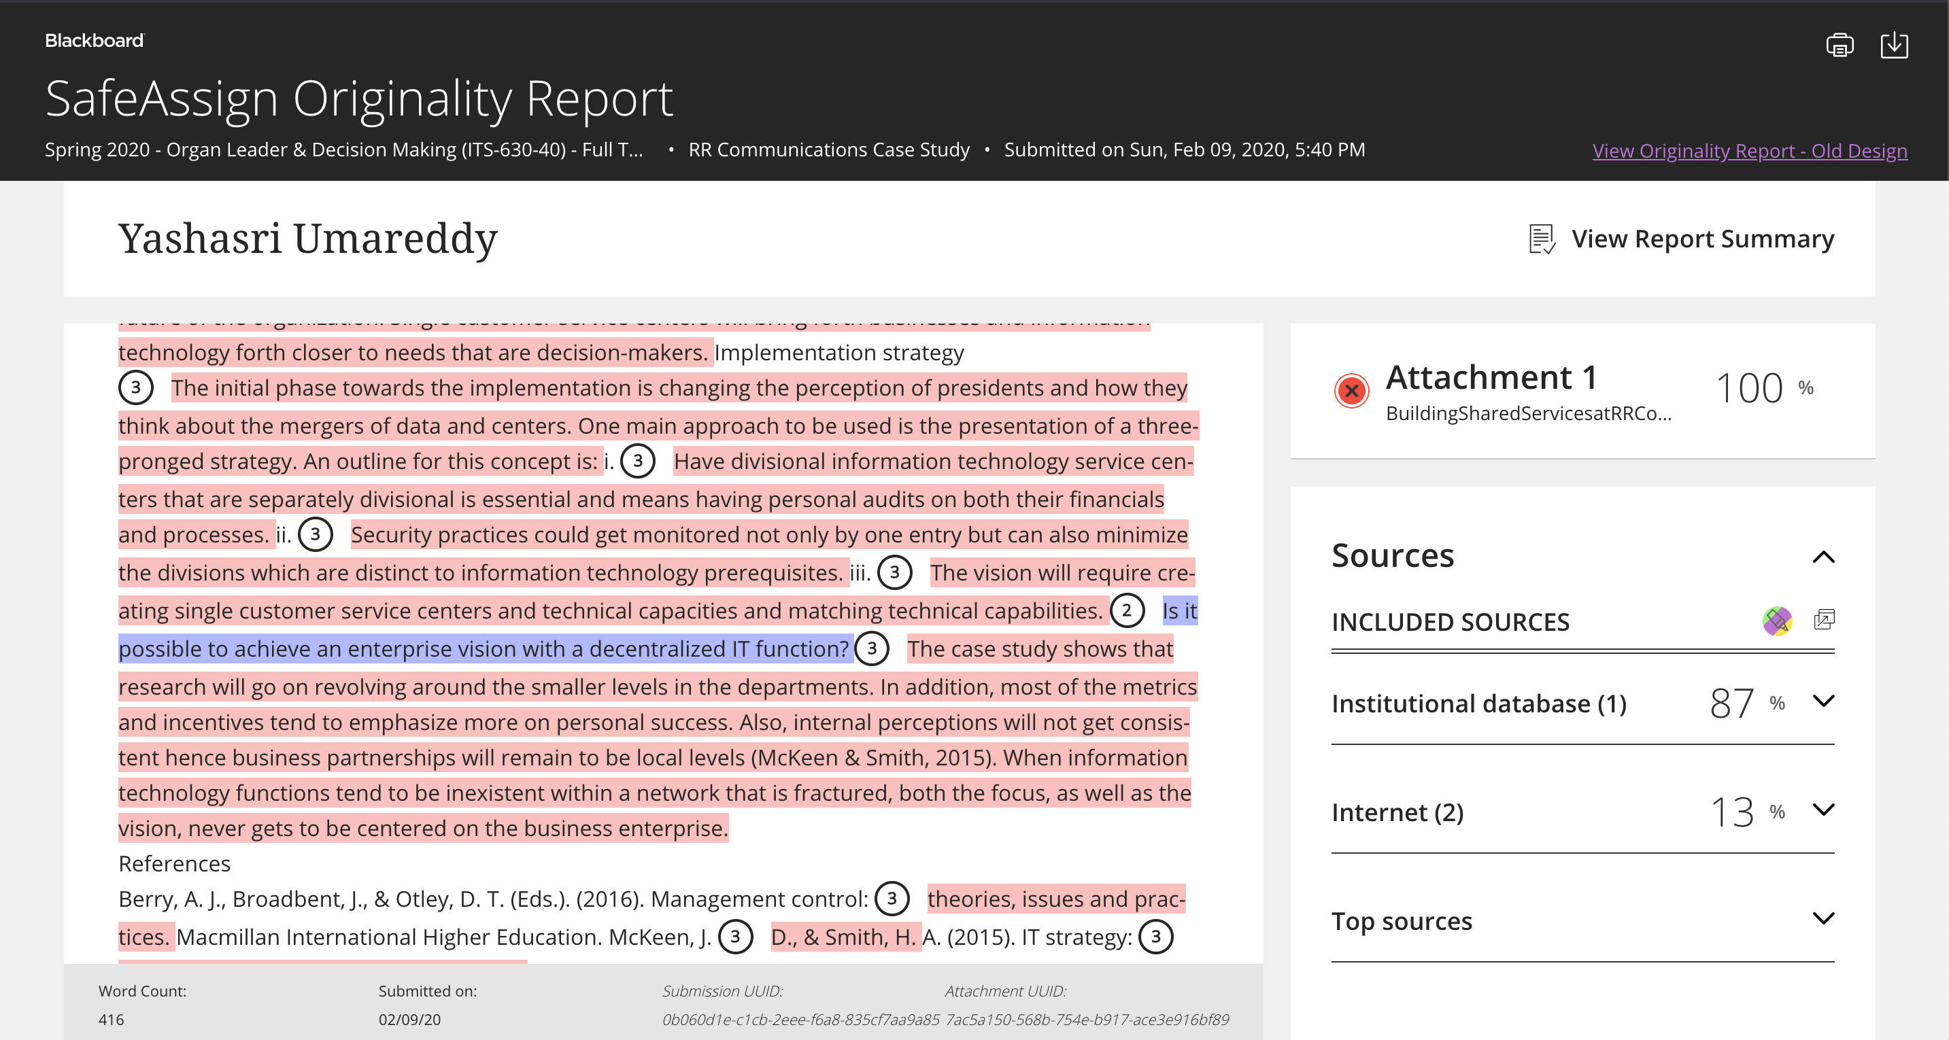1949x1040 pixels.
Task: Expand the Top sources section
Action: (1823, 919)
